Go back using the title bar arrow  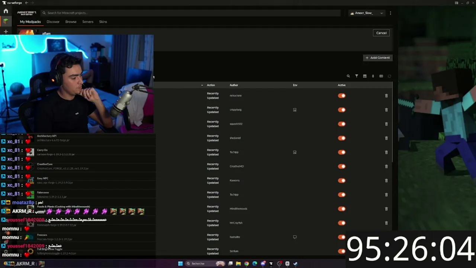coord(26,3)
